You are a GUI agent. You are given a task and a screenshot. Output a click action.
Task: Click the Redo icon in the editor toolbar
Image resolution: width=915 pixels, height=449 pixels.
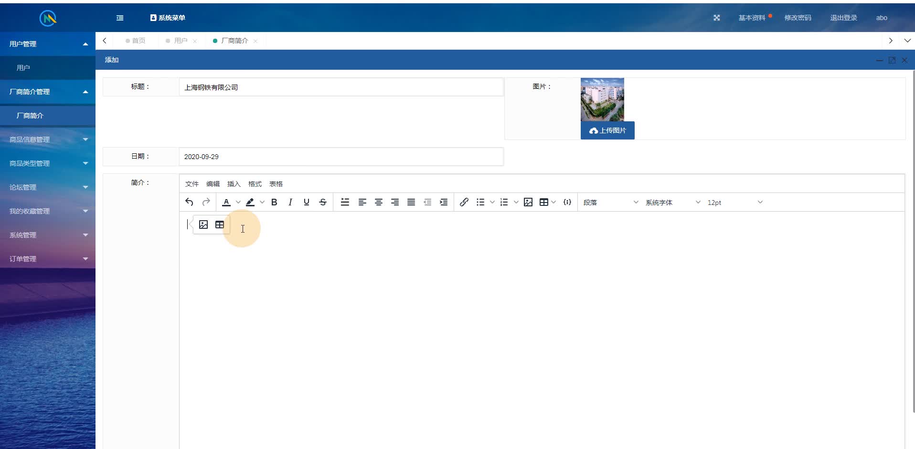(x=206, y=202)
